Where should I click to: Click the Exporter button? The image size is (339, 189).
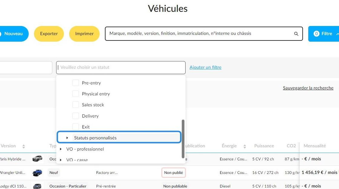[49, 34]
